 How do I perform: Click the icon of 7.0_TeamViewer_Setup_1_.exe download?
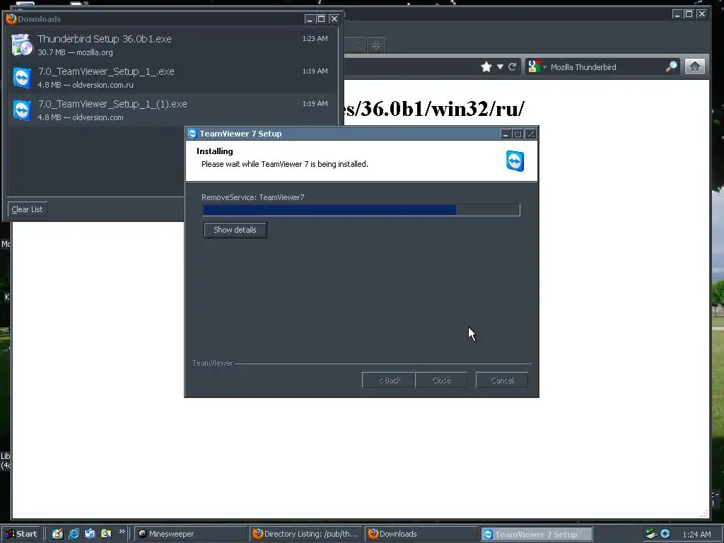(x=22, y=78)
